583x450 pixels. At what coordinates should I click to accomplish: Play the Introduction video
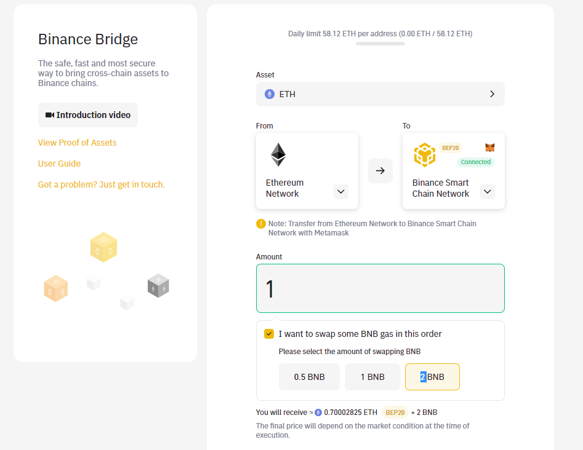(88, 115)
